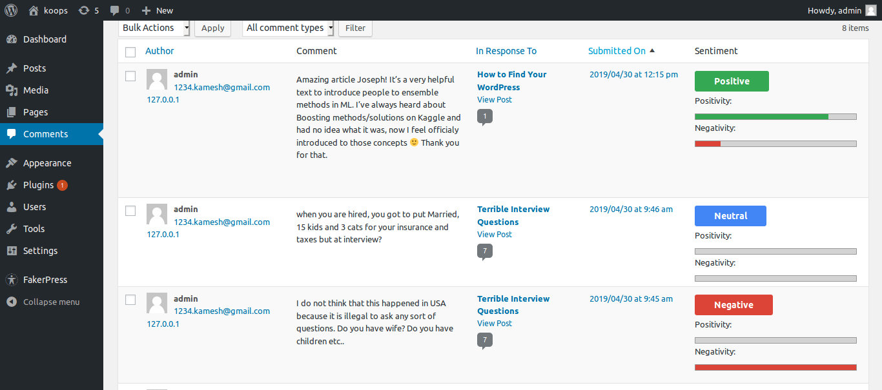Click Negativity bar of the Positive comment
The height and width of the screenshot is (390, 882).
775,144
